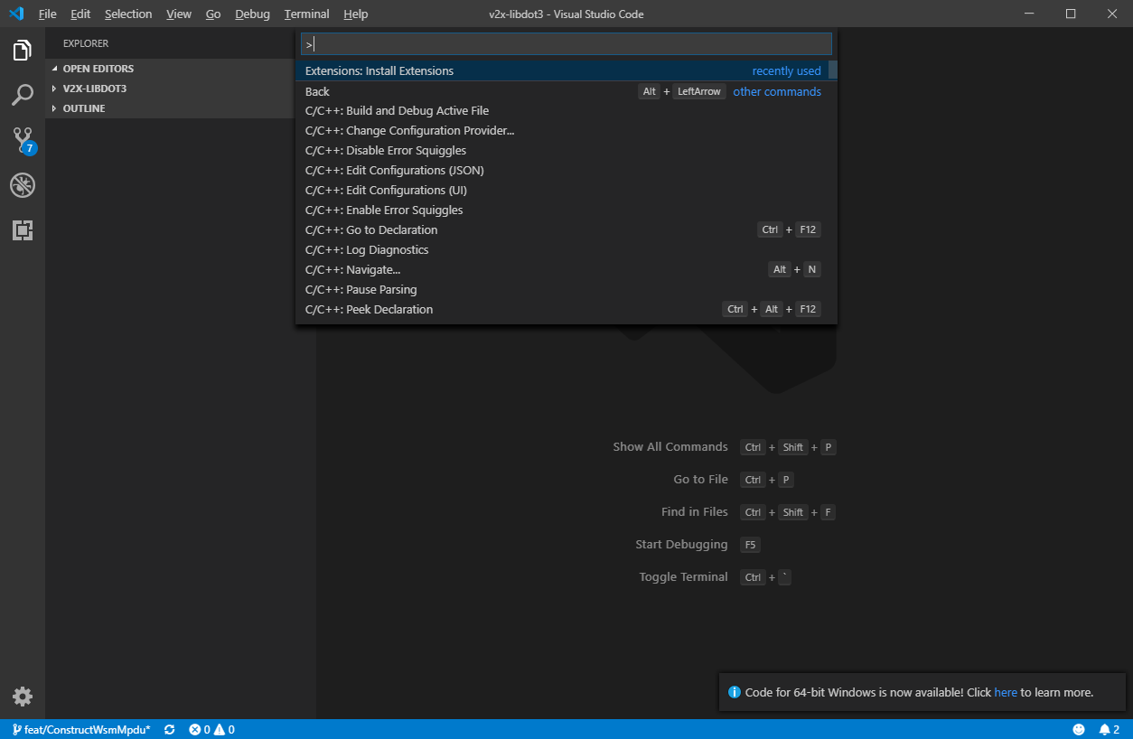Screen dimensions: 1133x739
Task: Click the EXPLORER panel title
Action: click(86, 43)
